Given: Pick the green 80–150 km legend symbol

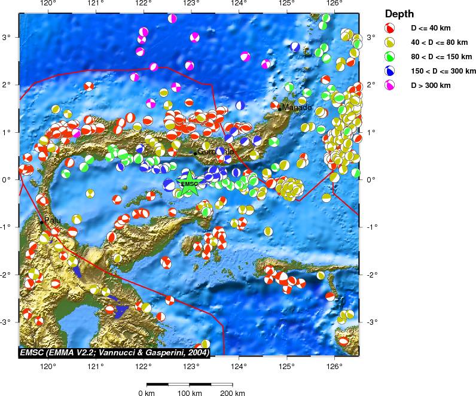Looking at the screenshot, I should coord(390,57).
